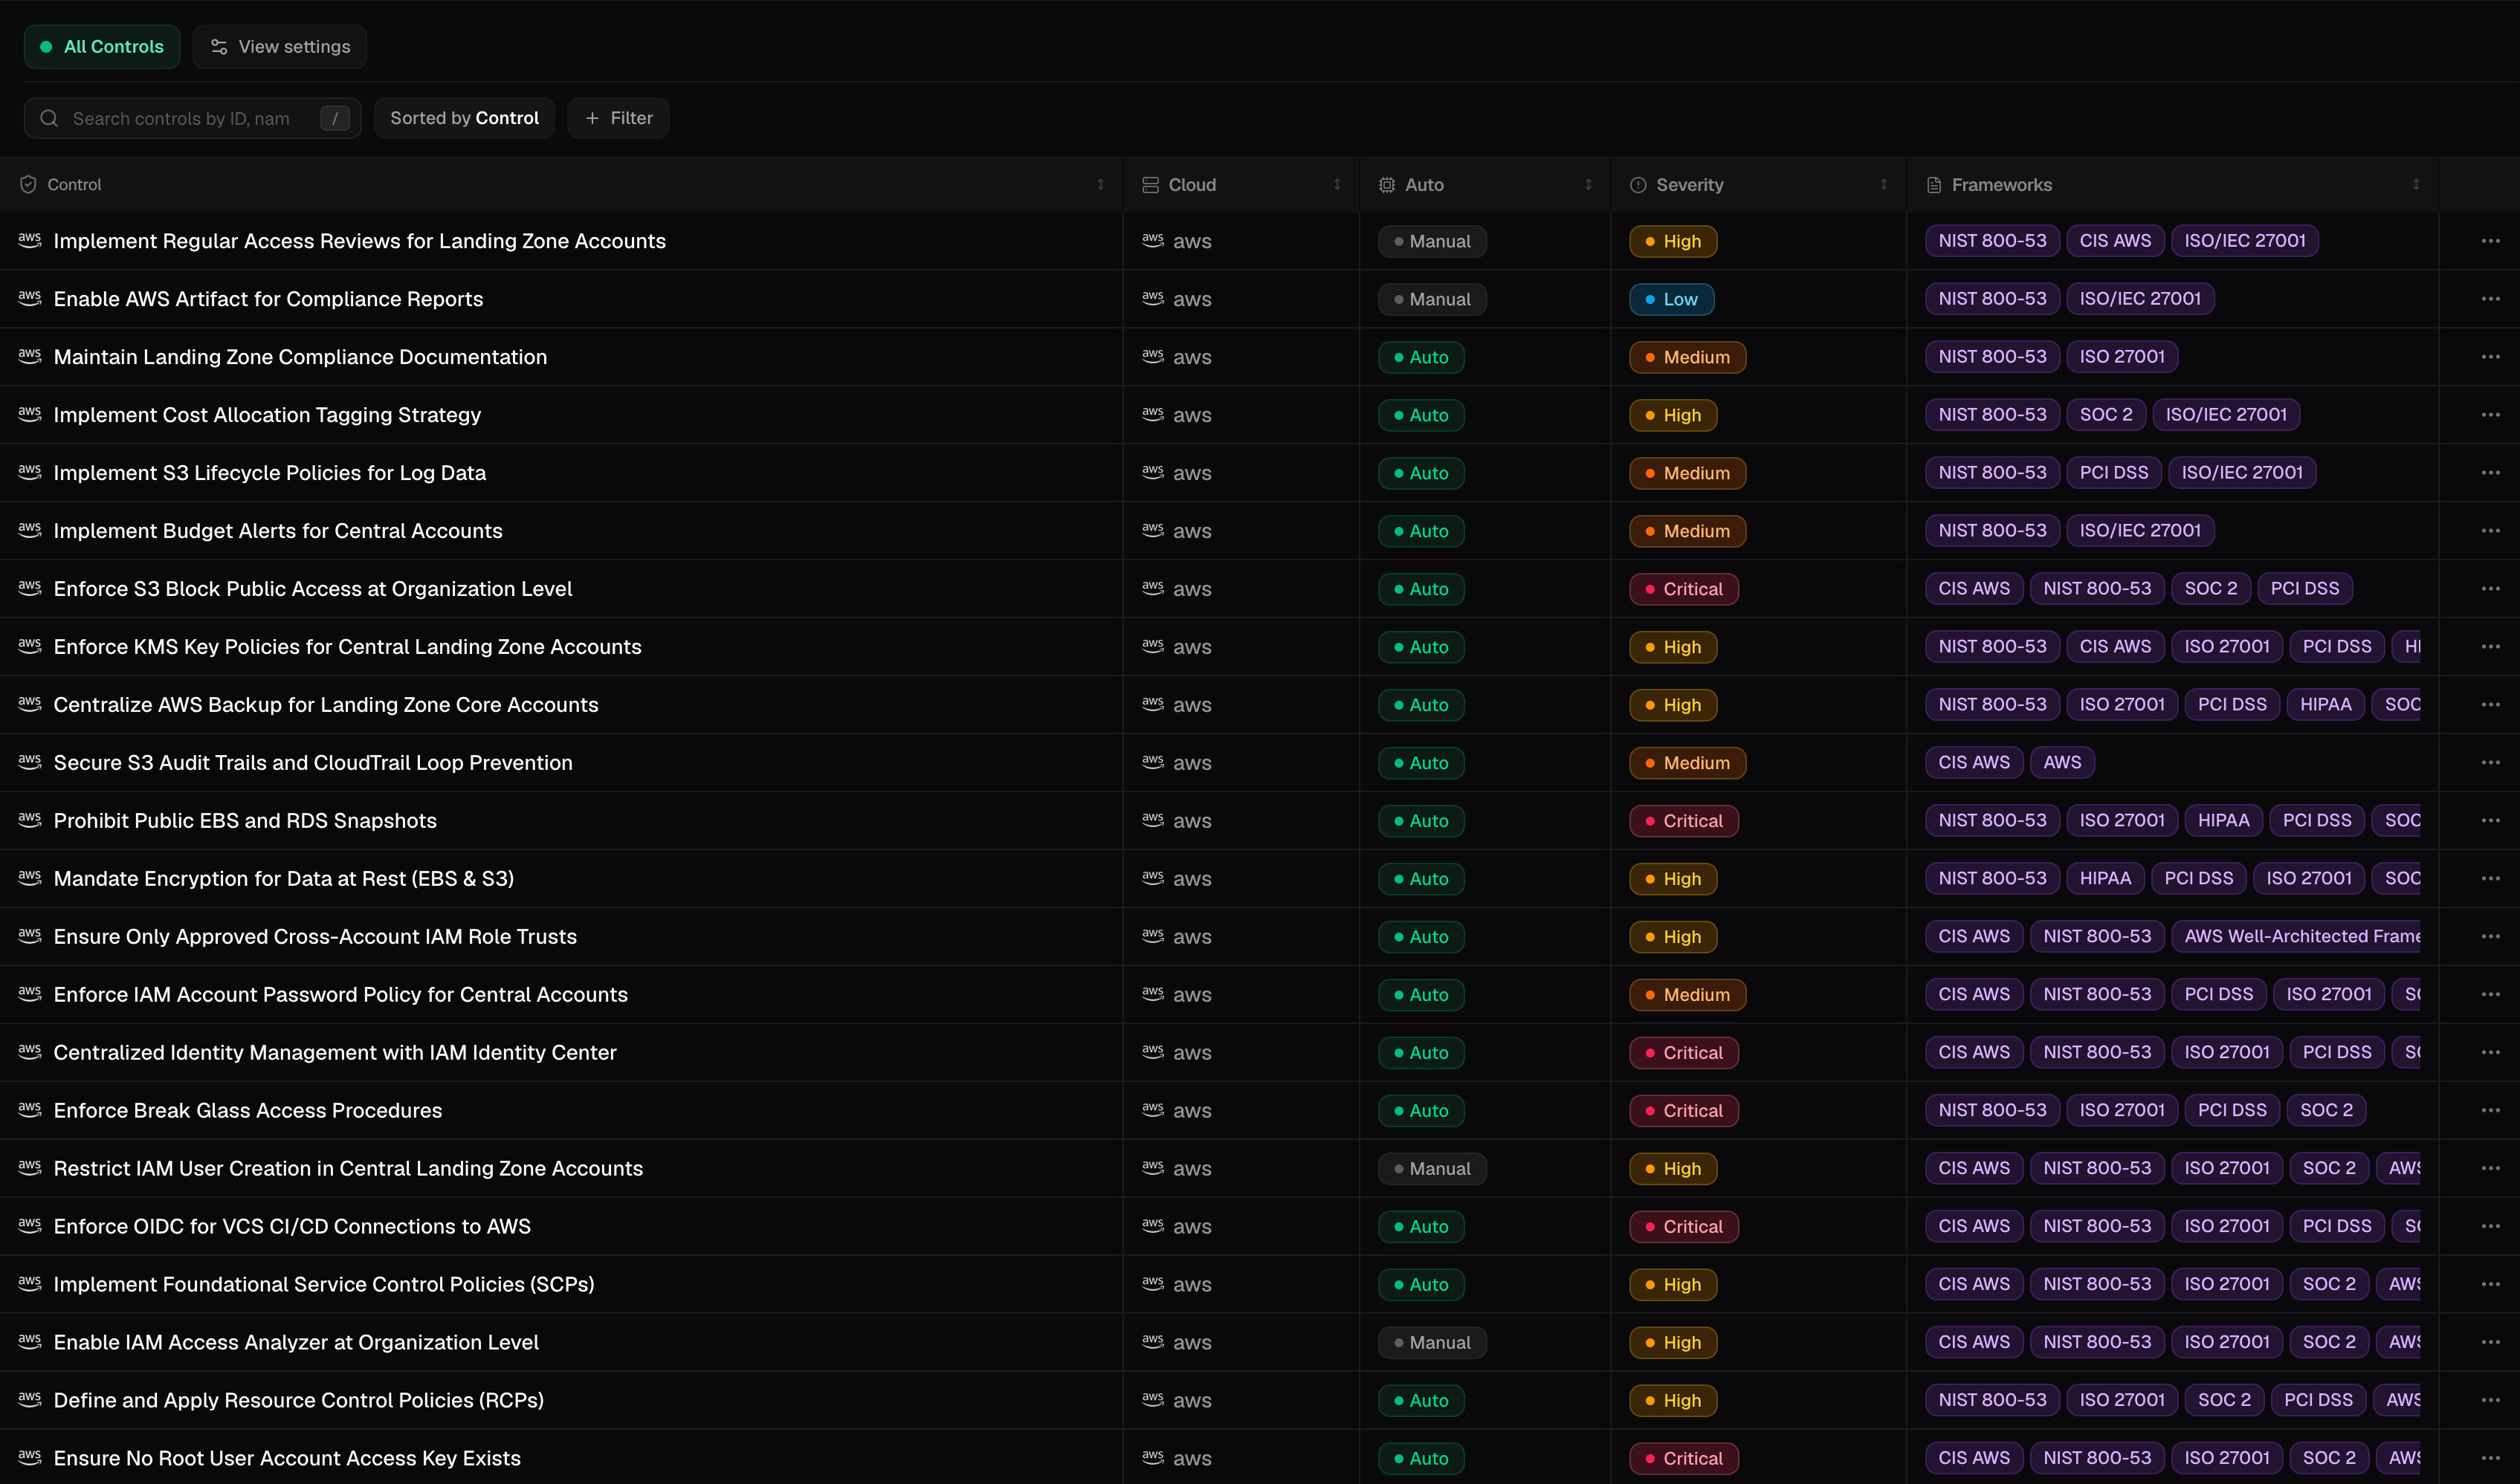
Task: Click ISO 27001 tag on Maintain Landing Zone Compliance row
Action: click(x=2122, y=357)
